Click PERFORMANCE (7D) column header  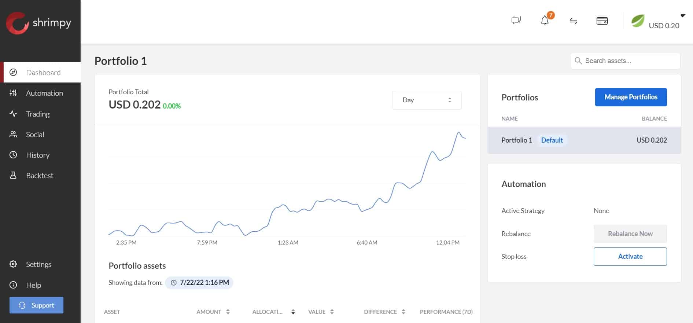coord(446,312)
